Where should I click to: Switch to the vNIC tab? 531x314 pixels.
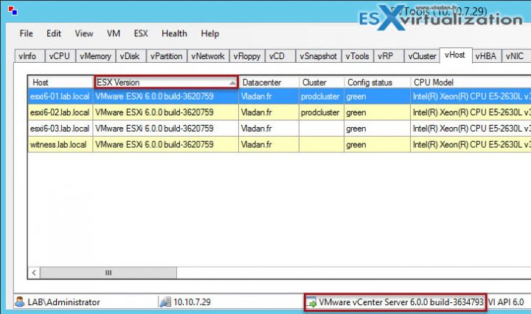pos(516,56)
